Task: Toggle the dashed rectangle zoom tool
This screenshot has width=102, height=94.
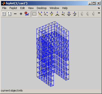Action: coord(34,14)
